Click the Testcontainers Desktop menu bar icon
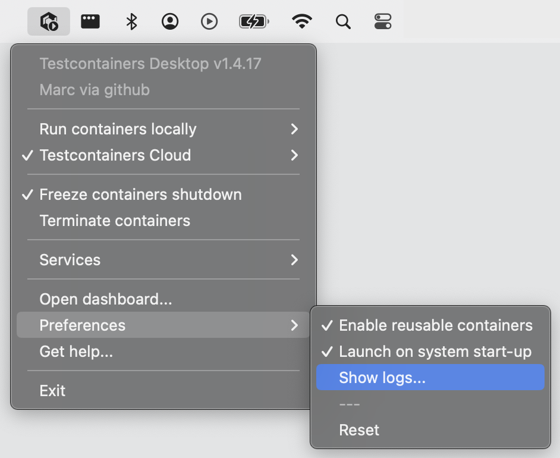Image resolution: width=560 pixels, height=458 pixels. pos(48,21)
